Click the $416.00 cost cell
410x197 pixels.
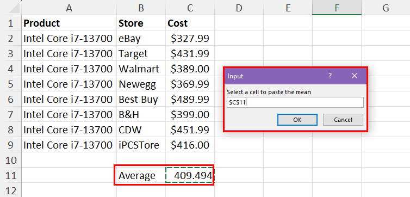(x=190, y=145)
